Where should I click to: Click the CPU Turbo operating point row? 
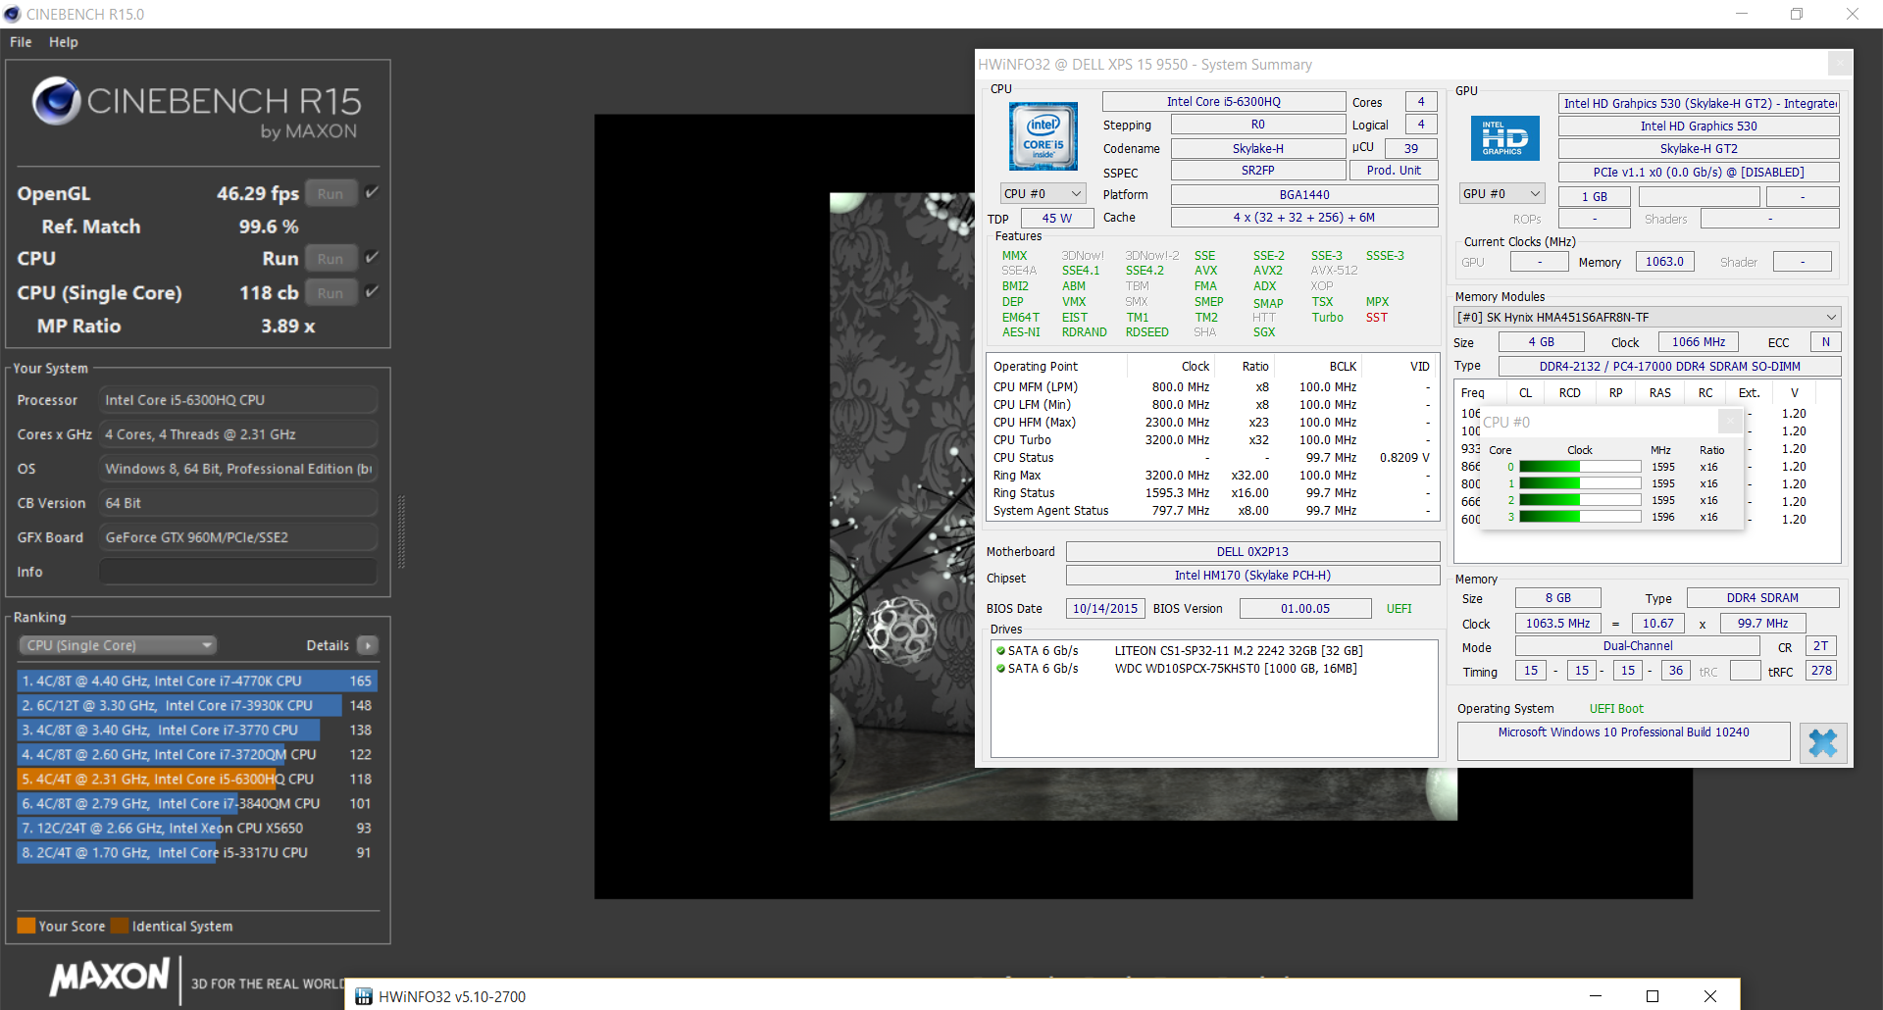pos(1212,440)
